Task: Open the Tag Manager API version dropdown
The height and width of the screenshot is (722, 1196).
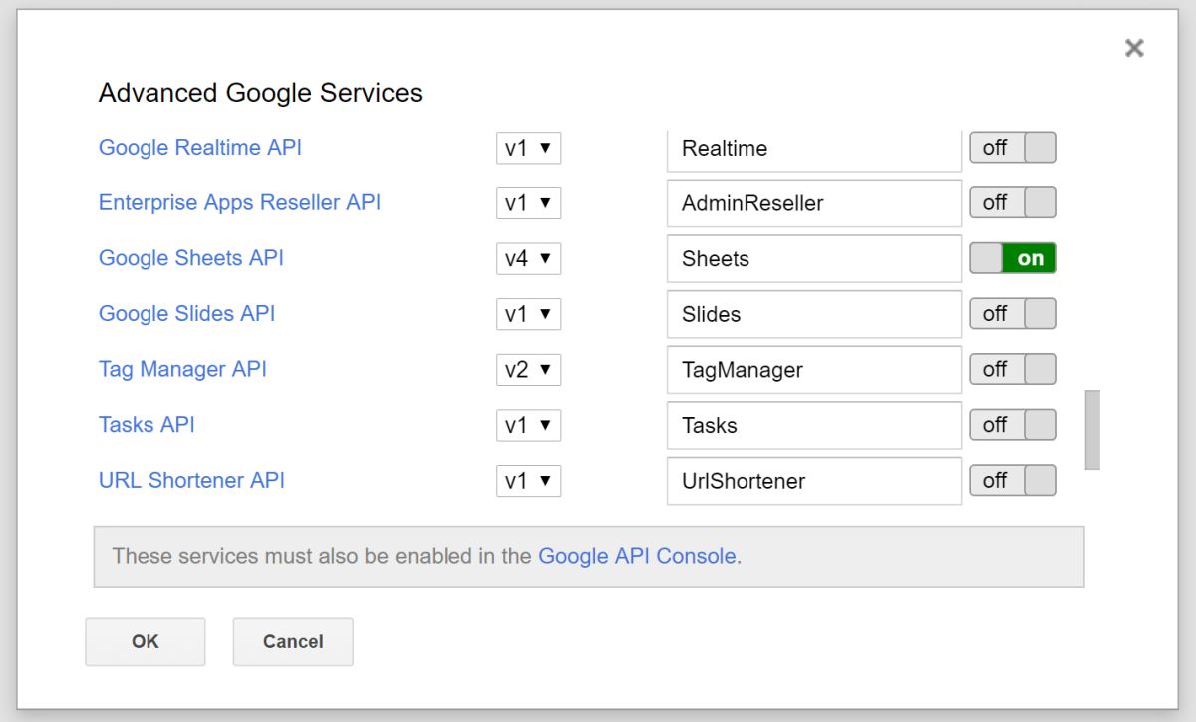Action: tap(528, 370)
